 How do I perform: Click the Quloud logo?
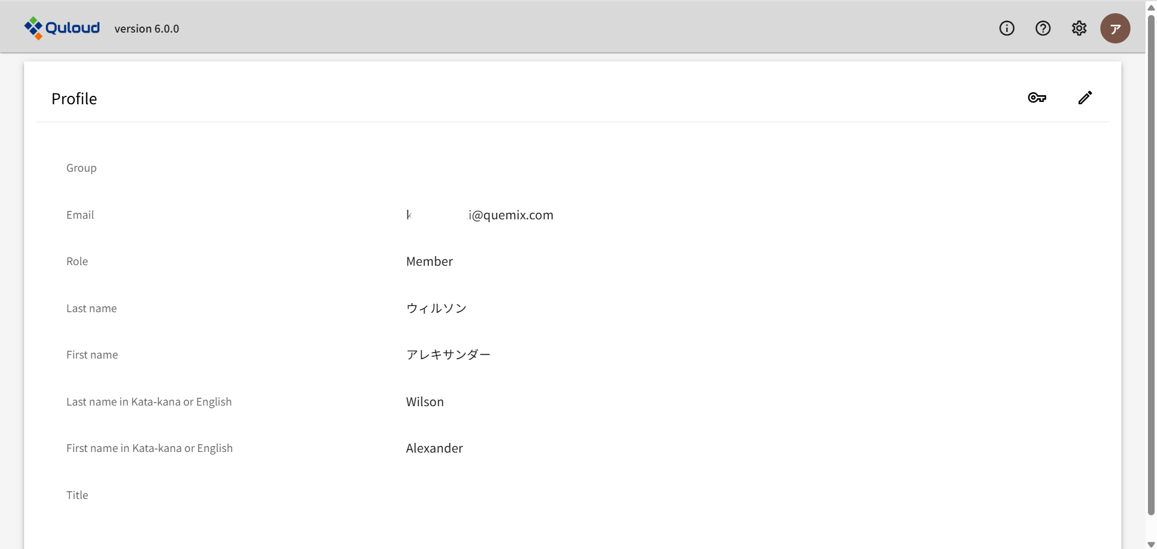[62, 28]
